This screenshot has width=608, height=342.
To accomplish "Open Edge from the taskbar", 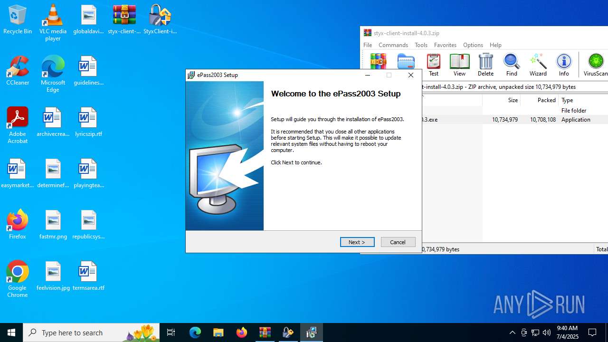I will coord(195,332).
